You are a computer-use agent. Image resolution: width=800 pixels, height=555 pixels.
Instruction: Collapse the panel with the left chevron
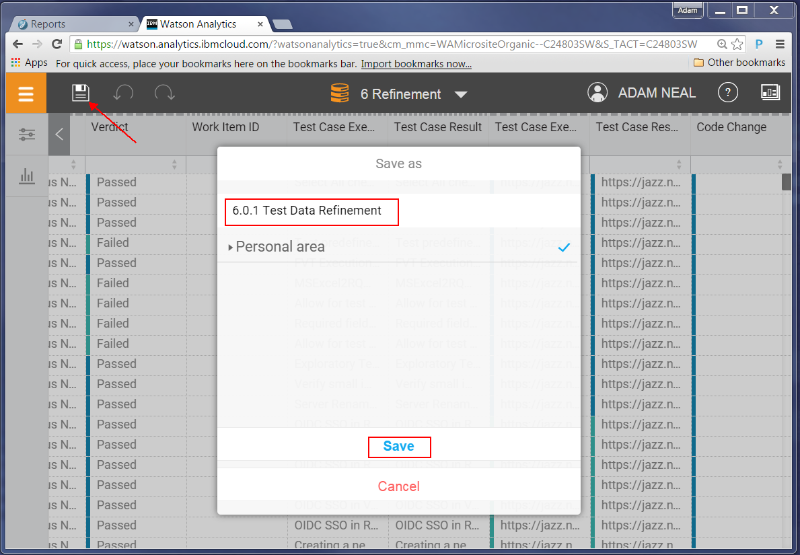tap(59, 135)
